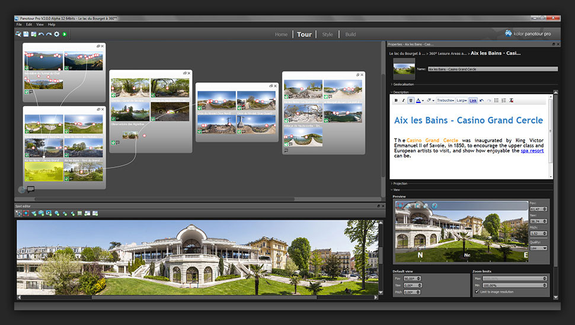
Task: Click the green play preview icon
Action: (64, 34)
